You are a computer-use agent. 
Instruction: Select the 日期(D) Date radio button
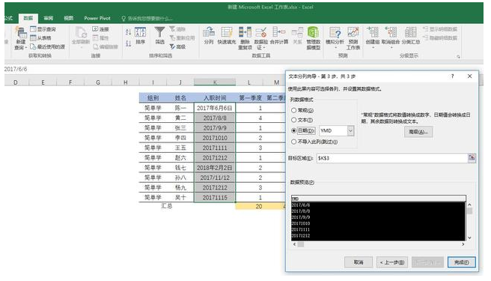[293, 130]
